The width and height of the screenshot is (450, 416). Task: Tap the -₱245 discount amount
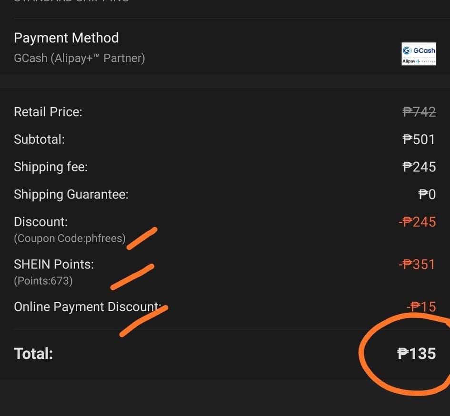(417, 222)
